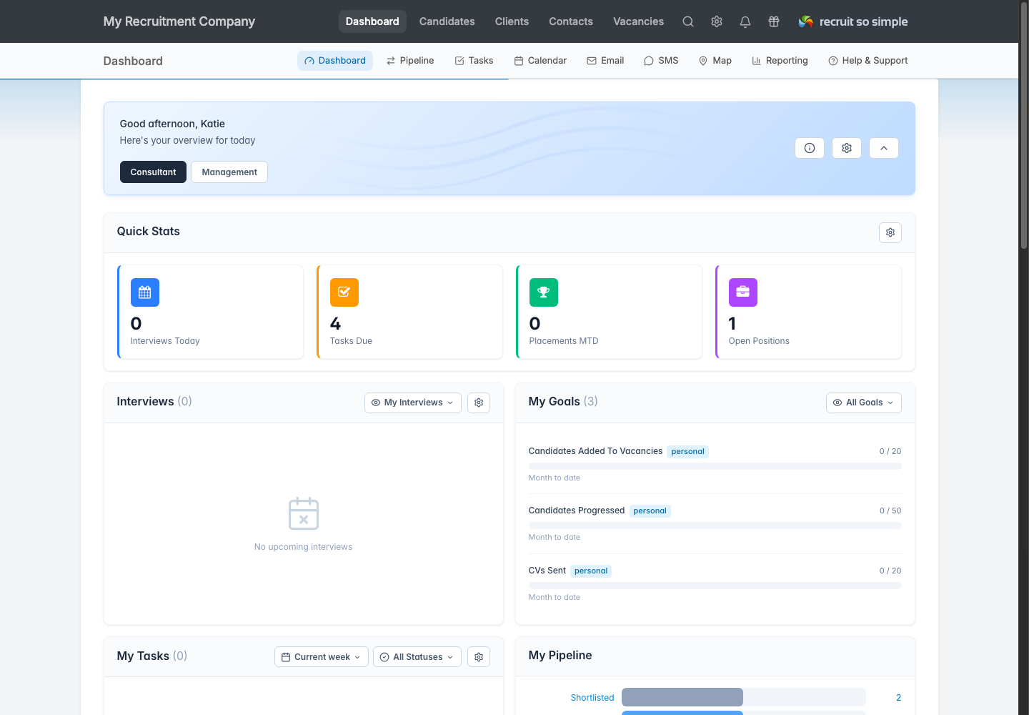Click the Interviews Today calendar icon
This screenshot has height=715, width=1029.
tap(145, 292)
